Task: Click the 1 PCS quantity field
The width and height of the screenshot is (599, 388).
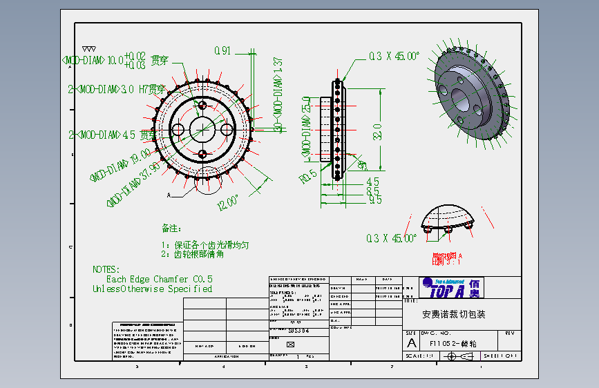Action: [305, 356]
